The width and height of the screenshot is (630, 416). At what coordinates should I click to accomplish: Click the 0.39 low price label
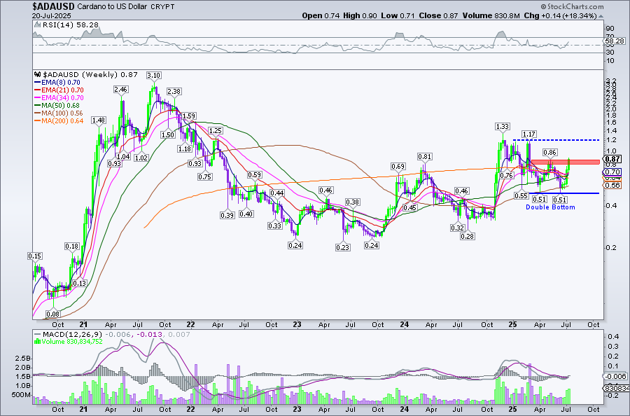(227, 216)
